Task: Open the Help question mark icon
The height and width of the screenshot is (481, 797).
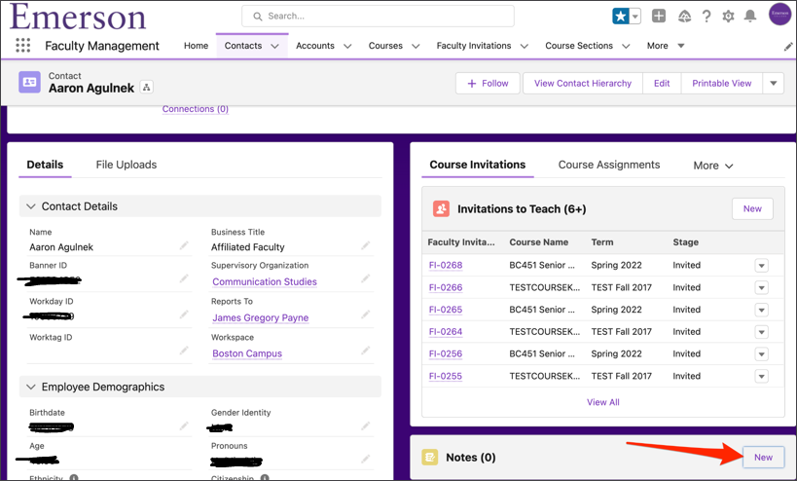Action: [706, 17]
